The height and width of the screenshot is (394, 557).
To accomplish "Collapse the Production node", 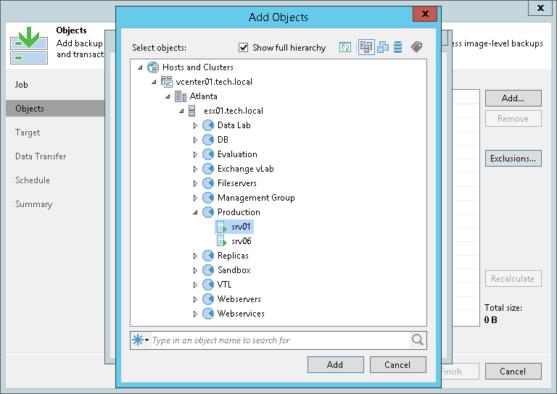I will (x=195, y=212).
